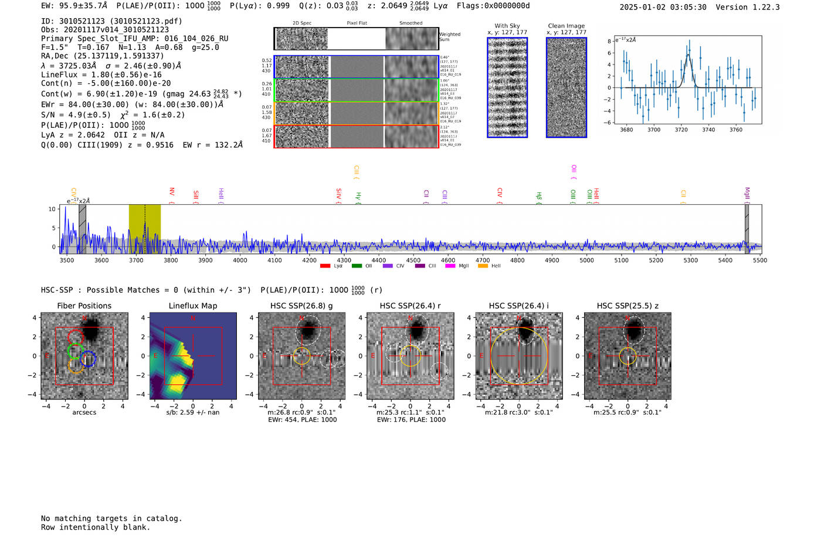Select the green-framed fiber spectrum row

[356, 90]
